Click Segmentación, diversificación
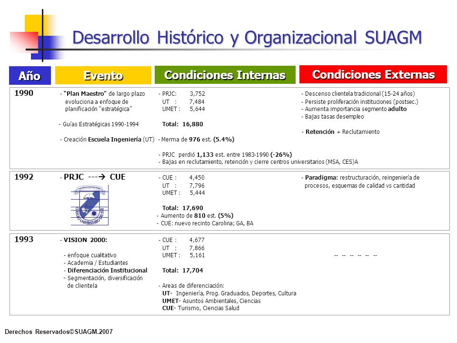The height and width of the screenshot is (343, 457). (x=103, y=278)
